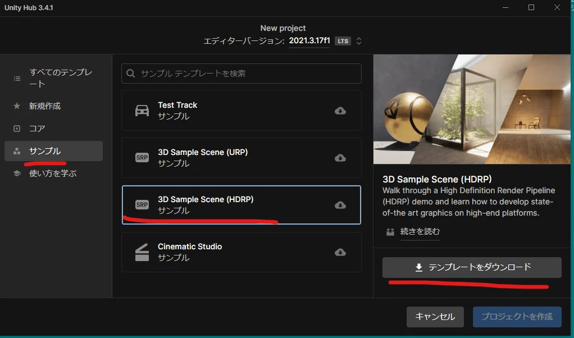Open the すべてのテンプレート category
The height and width of the screenshot is (338, 574).
click(53, 78)
